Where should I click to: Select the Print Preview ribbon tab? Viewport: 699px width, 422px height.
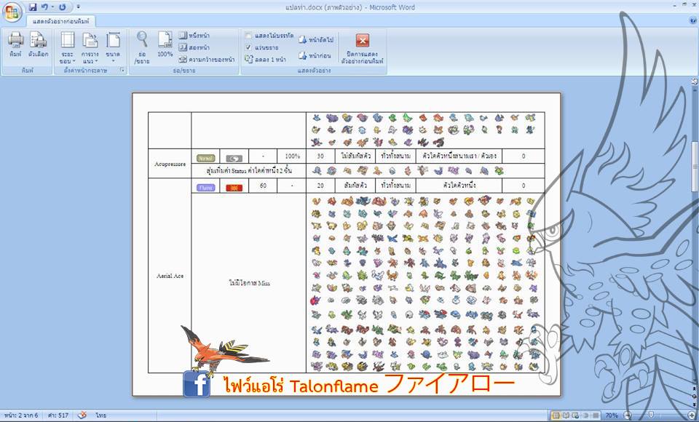pyautogui.click(x=60, y=21)
